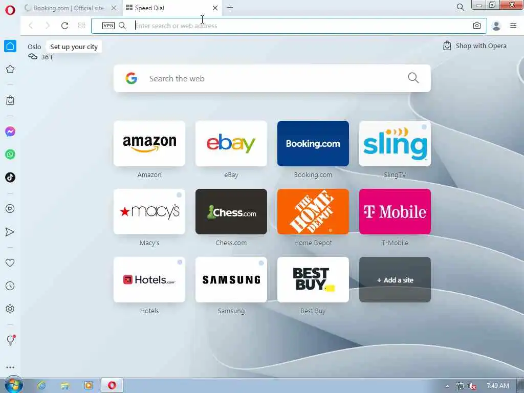This screenshot has width=524, height=393.
Task: Open Windows Explorer folder from taskbar
Action: (x=65, y=386)
